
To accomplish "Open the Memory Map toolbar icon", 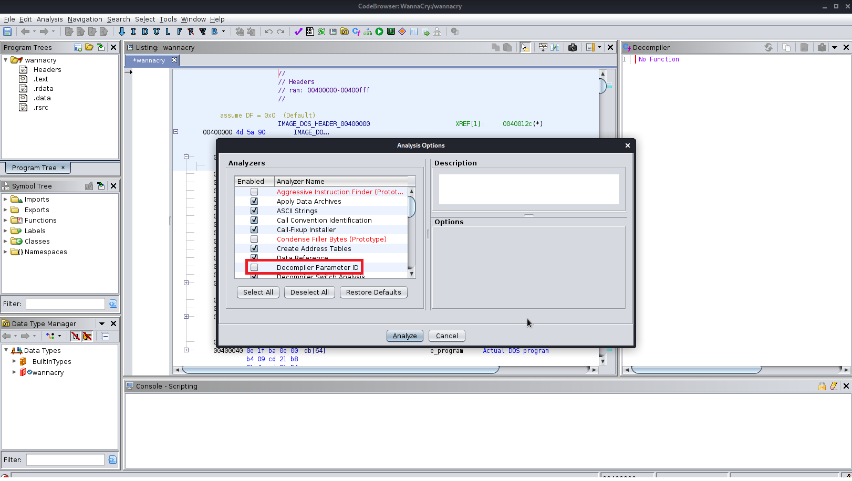I will [391, 32].
